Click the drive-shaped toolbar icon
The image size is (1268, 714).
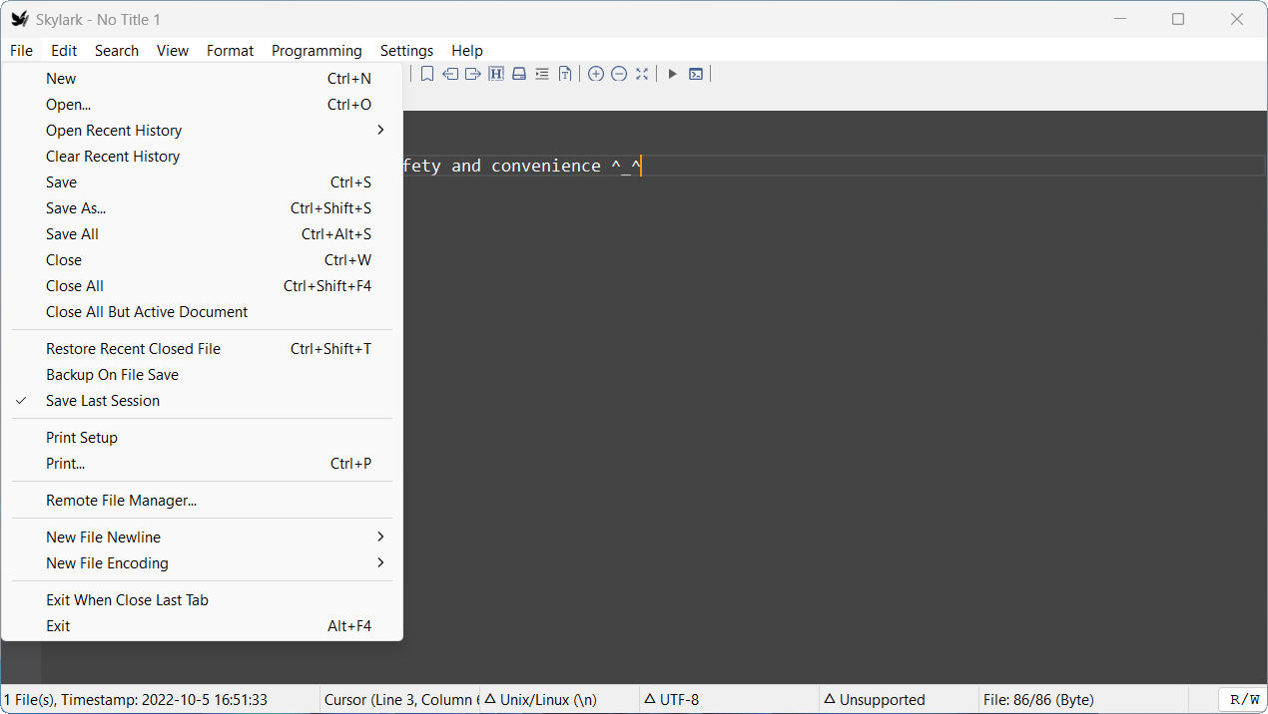(x=519, y=74)
